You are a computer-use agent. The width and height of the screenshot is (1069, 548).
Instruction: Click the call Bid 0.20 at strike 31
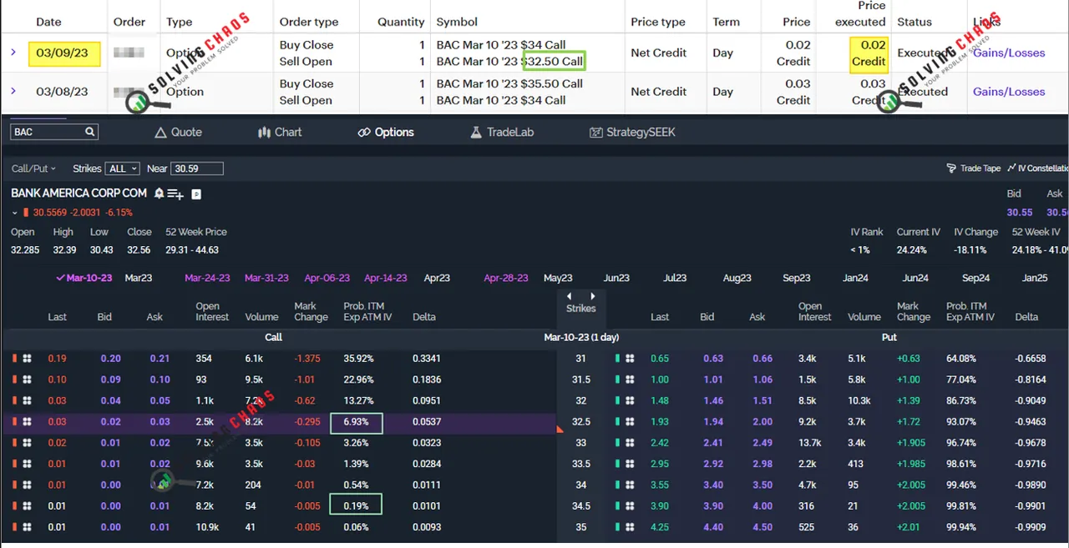110,359
